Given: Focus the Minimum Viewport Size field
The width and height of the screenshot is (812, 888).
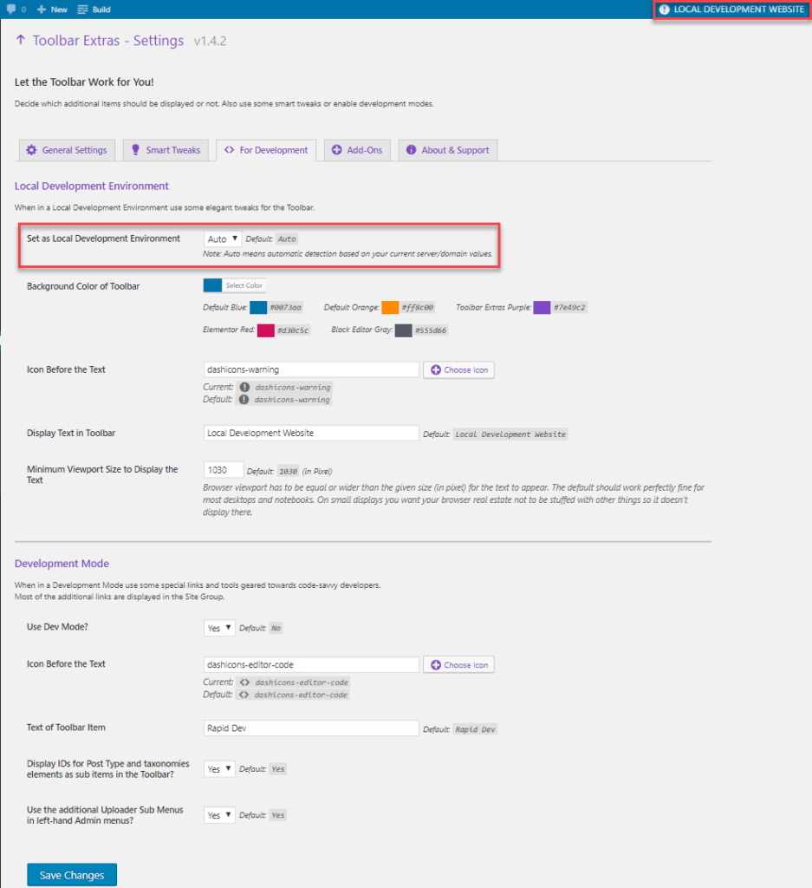Looking at the screenshot, I should (x=224, y=470).
